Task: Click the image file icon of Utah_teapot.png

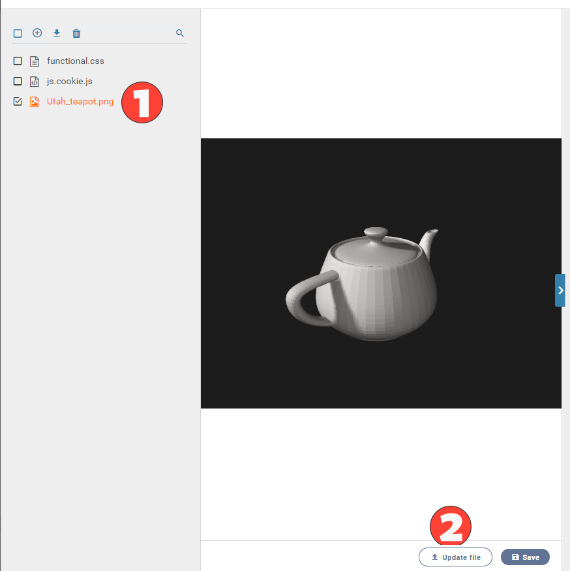Action: 35,102
